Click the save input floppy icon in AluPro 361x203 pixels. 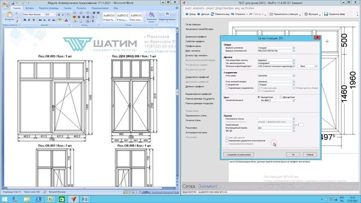[326, 14]
